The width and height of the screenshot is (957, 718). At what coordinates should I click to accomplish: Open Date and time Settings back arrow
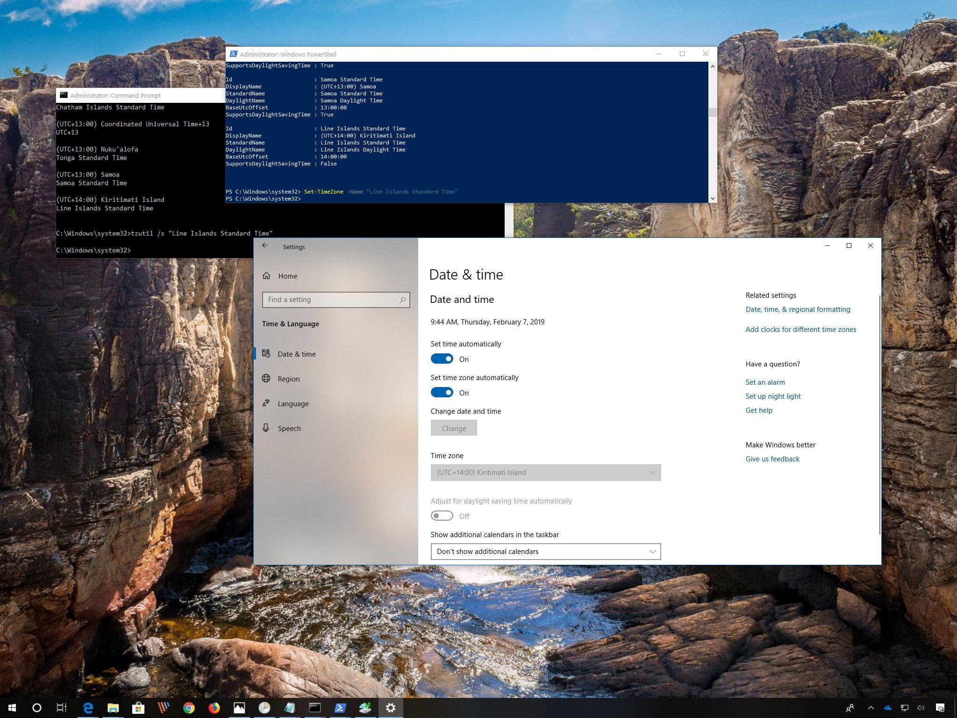[266, 247]
